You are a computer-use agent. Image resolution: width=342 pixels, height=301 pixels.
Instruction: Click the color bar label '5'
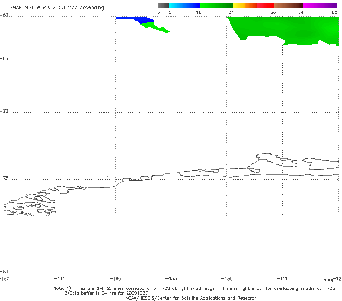pos(170,13)
